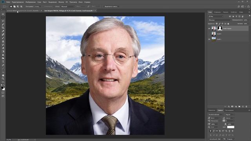Click Add to selection mode icon
Viewport: 251px width, 141px height.
[15, 7]
